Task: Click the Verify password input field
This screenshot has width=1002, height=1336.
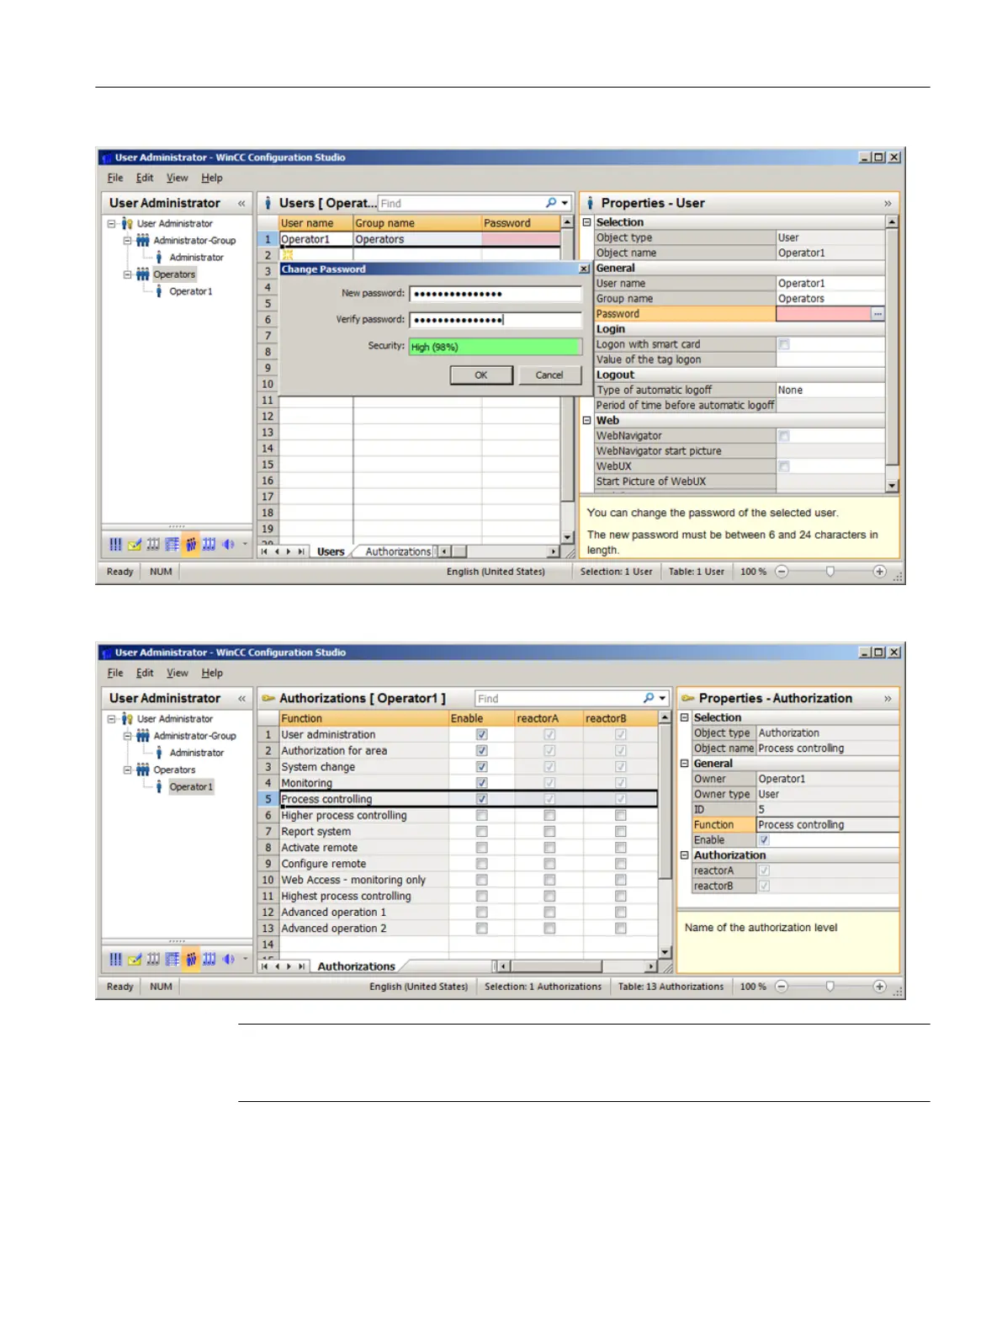Action: click(x=496, y=320)
